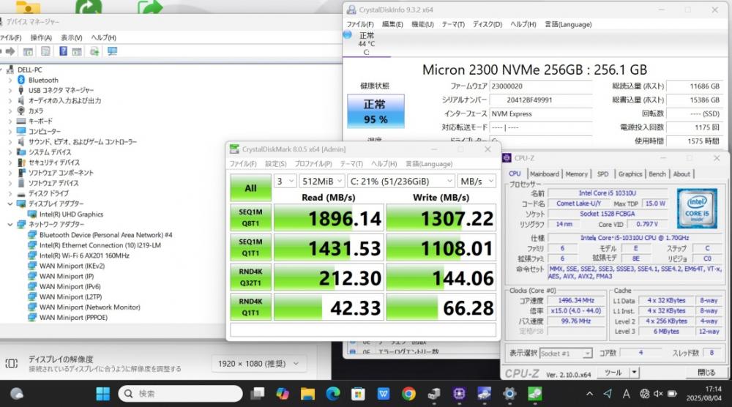This screenshot has width=732, height=407.
Task: Open the test count dropdown showing 3
Action: tap(285, 181)
